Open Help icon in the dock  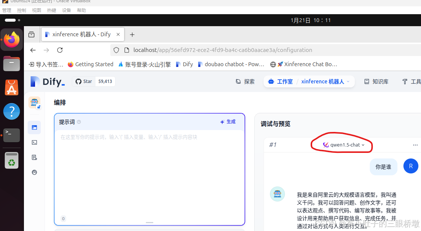[x=12, y=111]
